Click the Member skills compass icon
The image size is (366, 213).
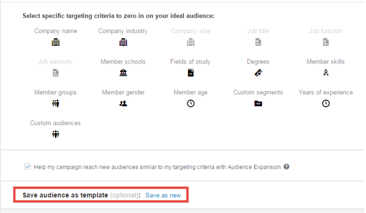click(326, 73)
